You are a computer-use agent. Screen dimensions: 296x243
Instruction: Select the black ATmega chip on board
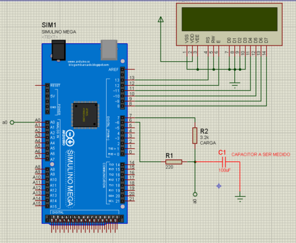(x=86, y=115)
